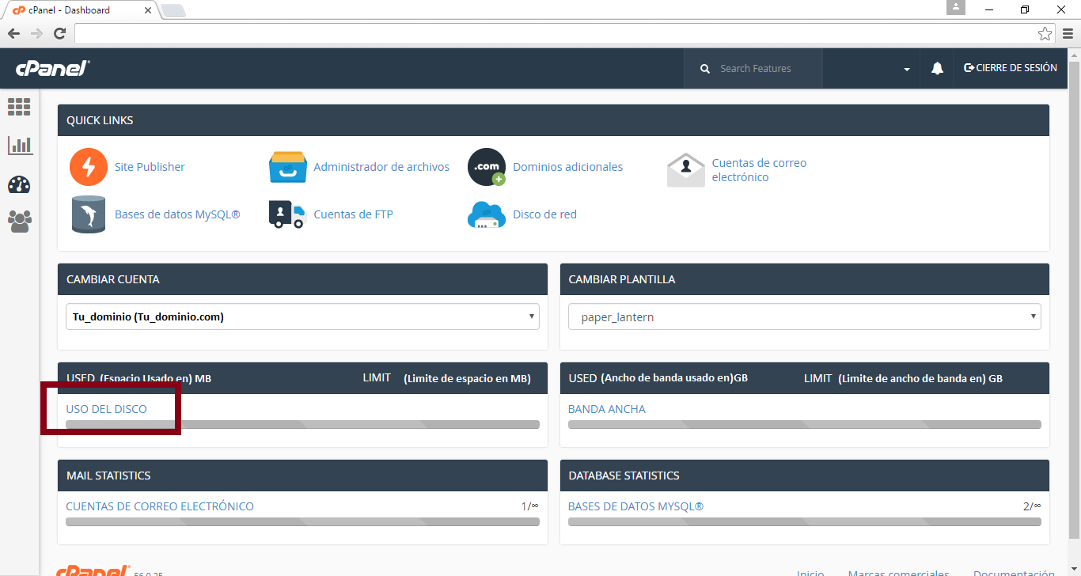Viewport: 1081px width, 576px height.
Task: Click the BANDA ANCHA link
Action: (x=606, y=409)
